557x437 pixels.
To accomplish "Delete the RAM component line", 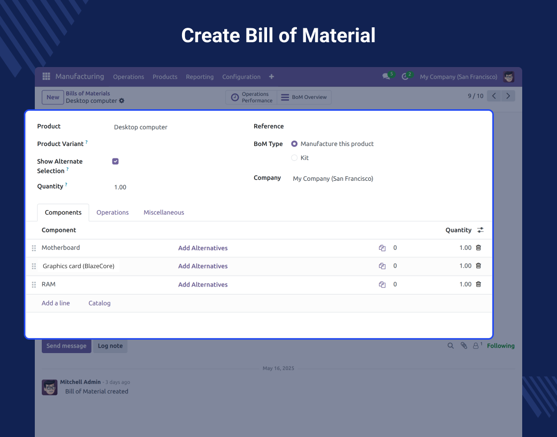I will coord(478,284).
